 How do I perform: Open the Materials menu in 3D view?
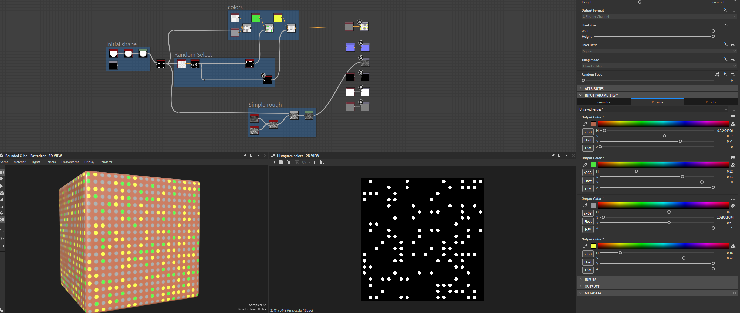pos(20,162)
